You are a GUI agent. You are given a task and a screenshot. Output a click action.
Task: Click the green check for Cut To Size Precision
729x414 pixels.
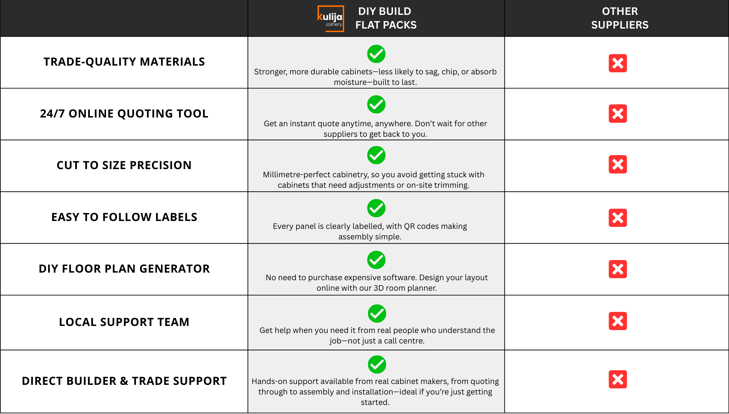point(376,155)
